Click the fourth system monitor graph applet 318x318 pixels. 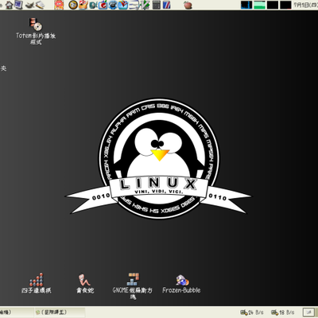point(285,5)
